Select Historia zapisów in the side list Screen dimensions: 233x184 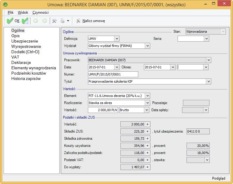click(26, 78)
